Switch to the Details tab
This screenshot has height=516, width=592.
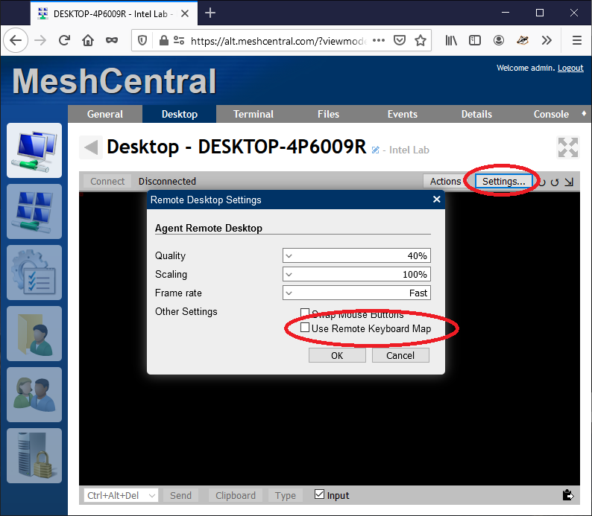click(x=476, y=114)
